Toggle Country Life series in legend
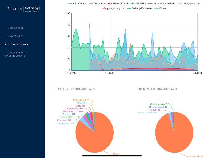The height and width of the screenshot is (158, 224). [x=98, y=4]
